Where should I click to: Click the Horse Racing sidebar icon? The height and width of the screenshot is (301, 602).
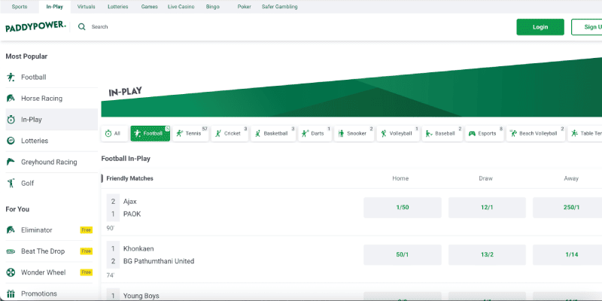(x=11, y=99)
